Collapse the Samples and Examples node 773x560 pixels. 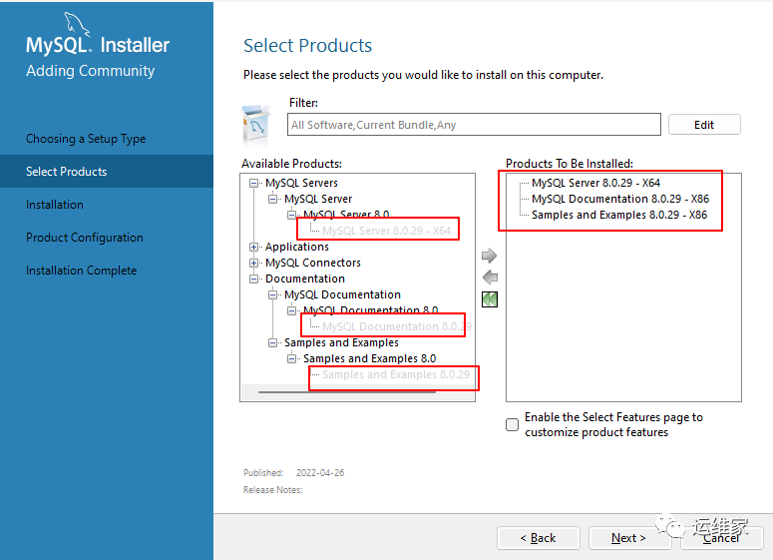[x=272, y=342]
